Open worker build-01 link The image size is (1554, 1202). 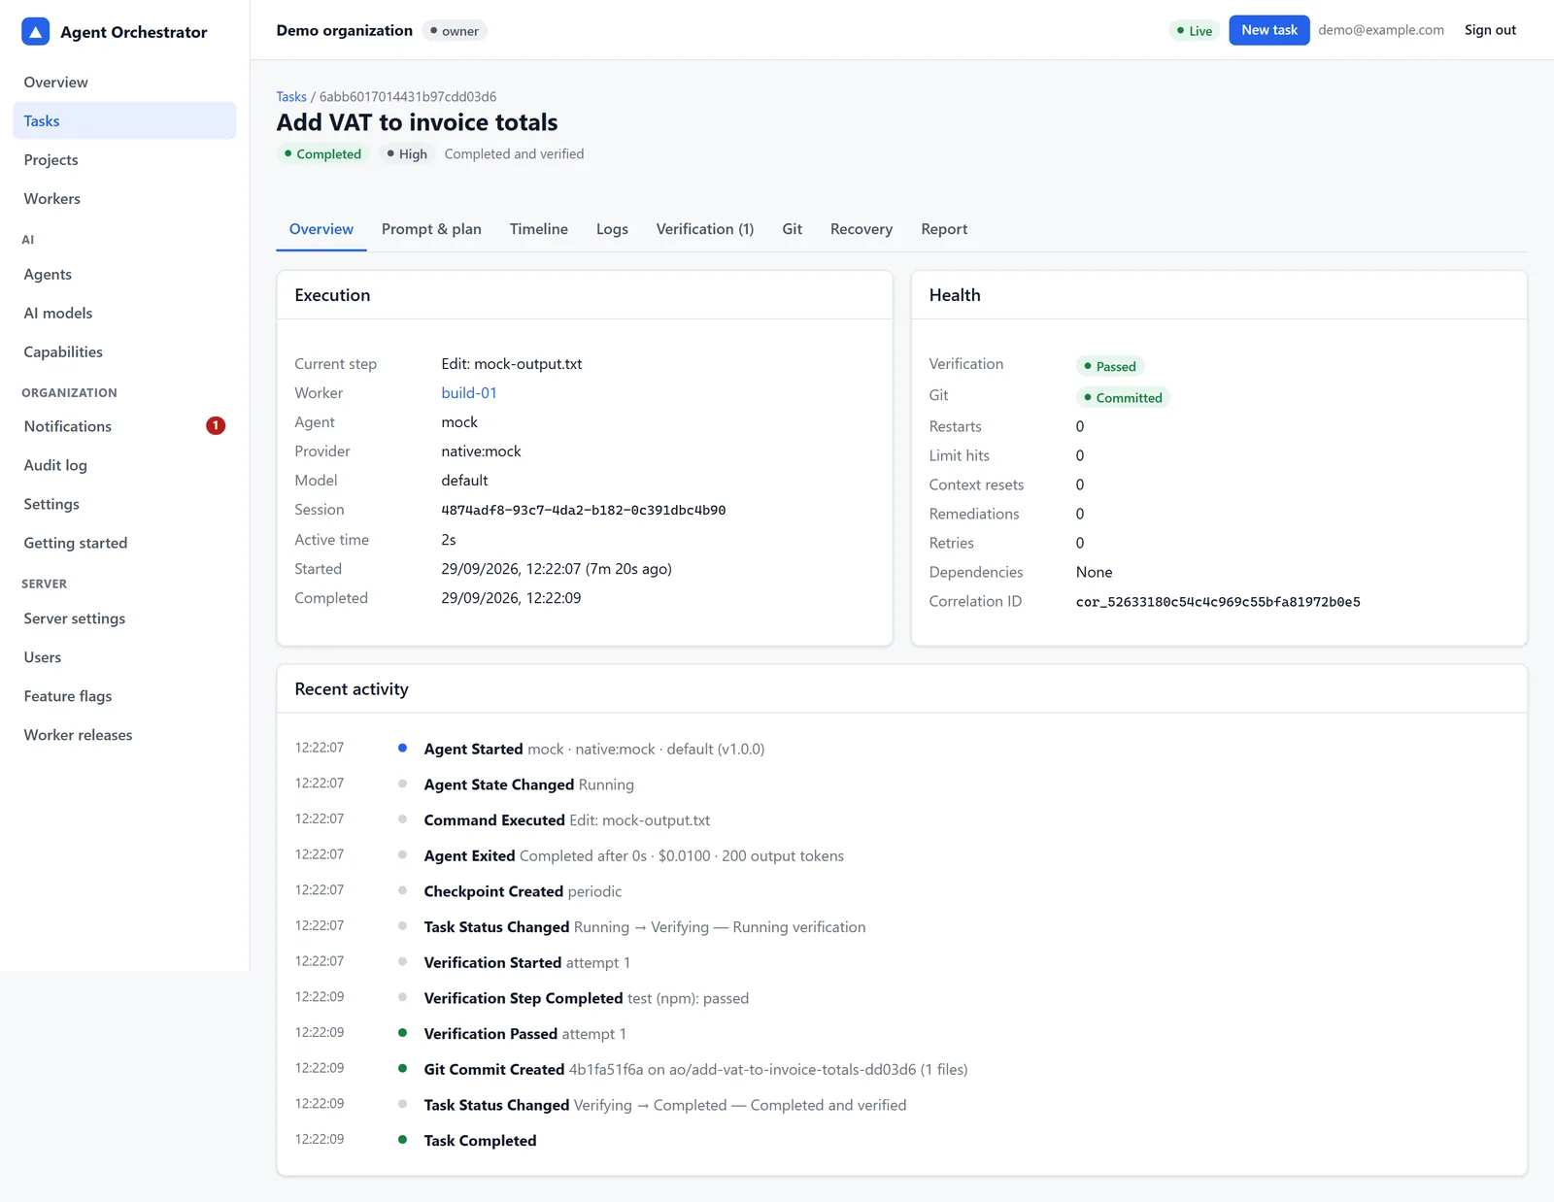tap(469, 393)
